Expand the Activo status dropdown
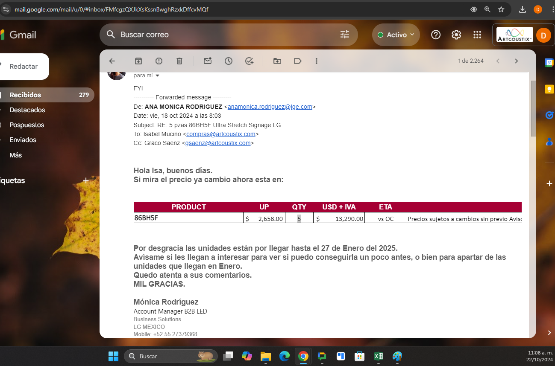This screenshot has width=555, height=366. pyautogui.click(x=396, y=35)
